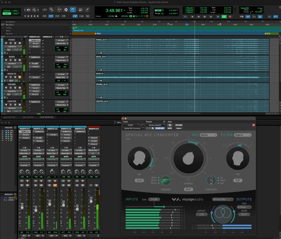Record-enable the PIANO track
The width and height of the screenshot is (281, 239).
point(6,43)
